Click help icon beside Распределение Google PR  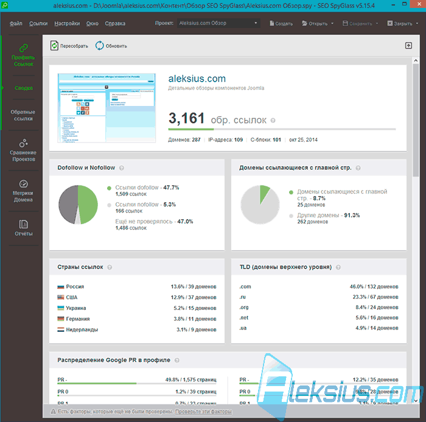(177, 360)
